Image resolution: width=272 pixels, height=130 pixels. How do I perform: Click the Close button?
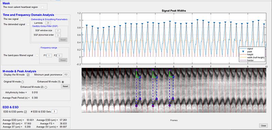click(x=263, y=126)
